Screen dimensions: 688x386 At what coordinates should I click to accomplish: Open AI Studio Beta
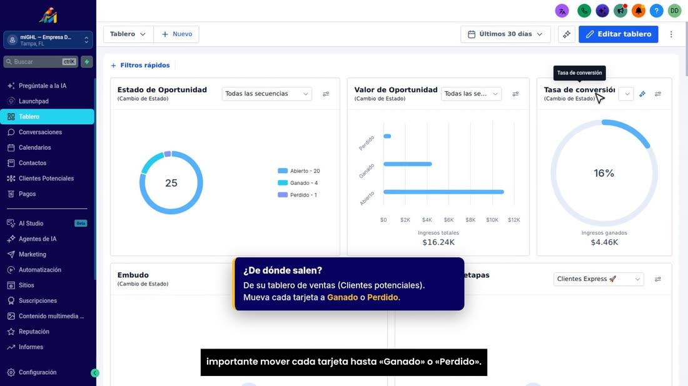48,224
